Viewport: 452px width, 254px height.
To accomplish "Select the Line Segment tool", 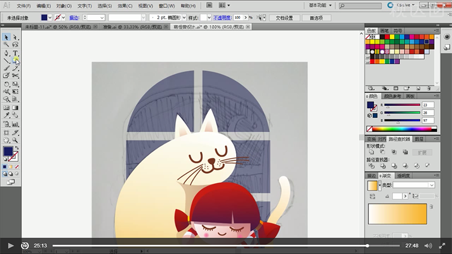I will pyautogui.click(x=6, y=60).
